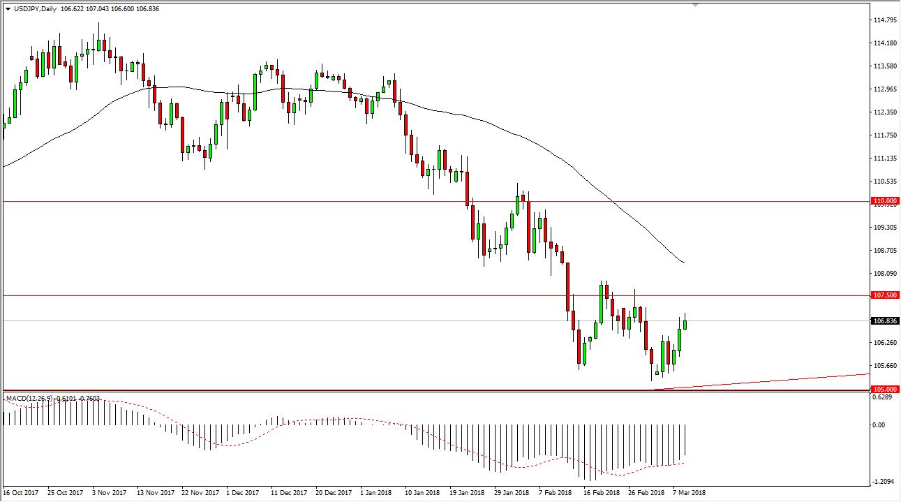Click the 107.500 price tag on right axis

coord(884,295)
